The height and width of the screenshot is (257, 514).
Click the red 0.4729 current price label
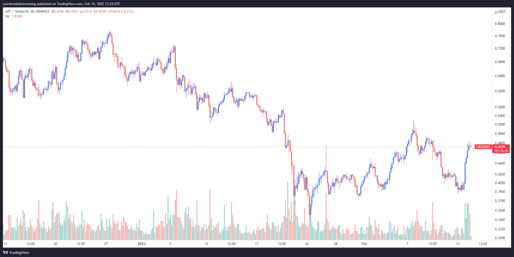click(x=500, y=147)
